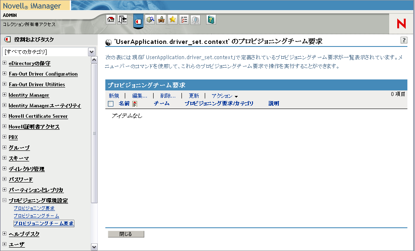Sort by the 名前 column header
This screenshot has width=415, height=251.
[x=124, y=104]
